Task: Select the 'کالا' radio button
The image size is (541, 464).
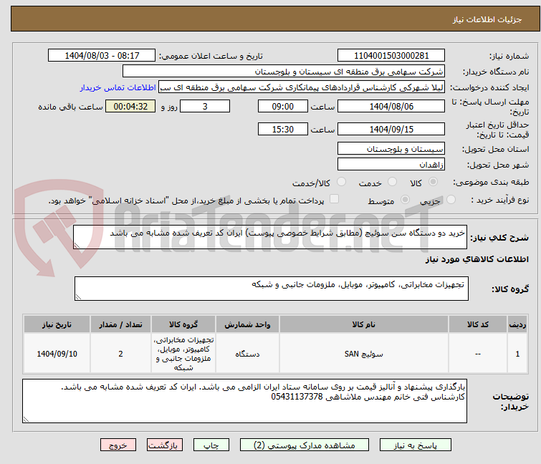Action: [433, 182]
